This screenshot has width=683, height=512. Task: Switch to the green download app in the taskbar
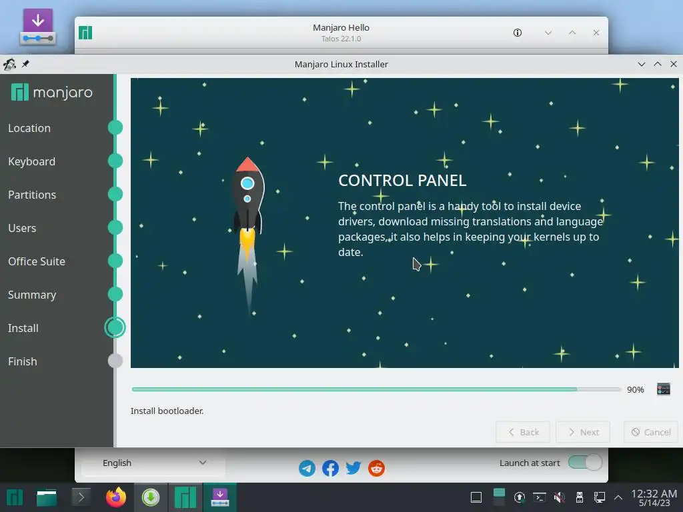[151, 497]
